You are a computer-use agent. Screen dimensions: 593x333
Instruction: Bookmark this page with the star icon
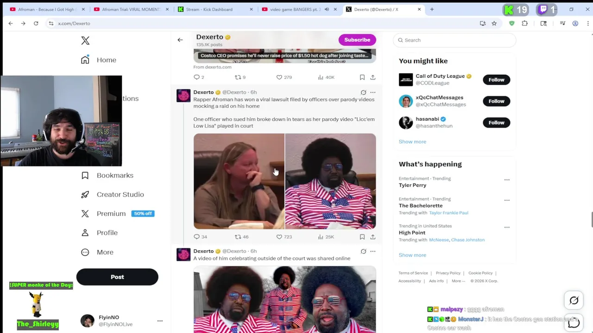(x=494, y=23)
